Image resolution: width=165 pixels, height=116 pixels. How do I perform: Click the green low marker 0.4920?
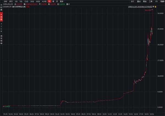[x=7, y=106]
